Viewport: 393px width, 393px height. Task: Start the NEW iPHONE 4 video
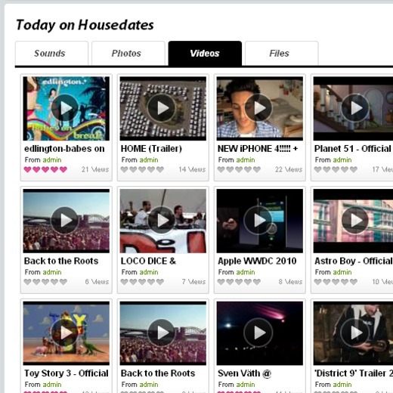point(259,108)
